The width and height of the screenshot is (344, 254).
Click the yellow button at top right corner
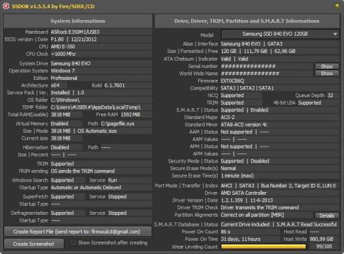337,6
